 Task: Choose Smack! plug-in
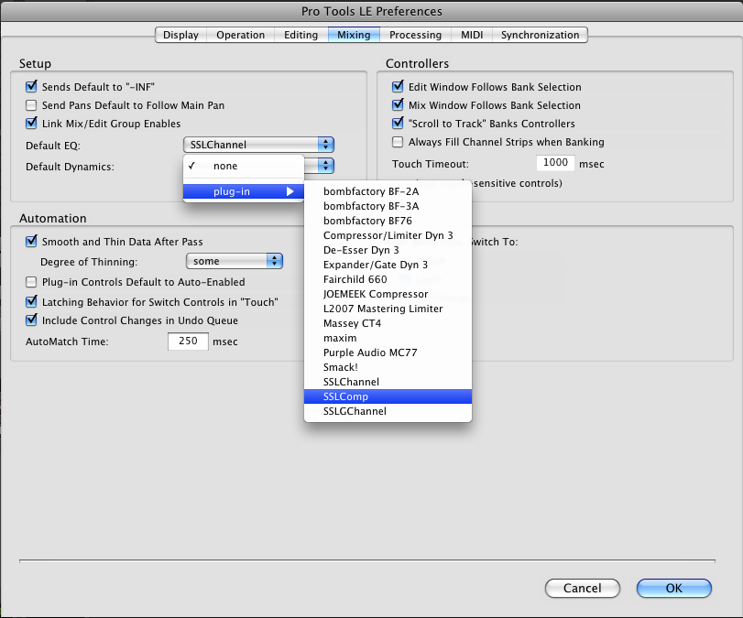(x=388, y=367)
